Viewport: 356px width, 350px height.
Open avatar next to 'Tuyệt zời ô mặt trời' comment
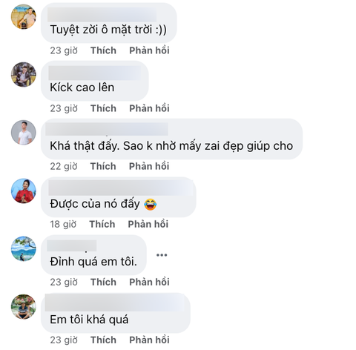click(24, 17)
